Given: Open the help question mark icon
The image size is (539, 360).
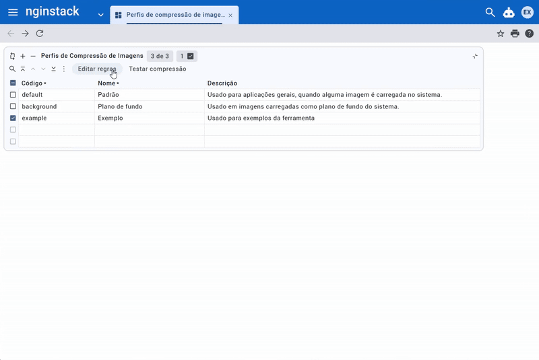Looking at the screenshot, I should tap(529, 34).
